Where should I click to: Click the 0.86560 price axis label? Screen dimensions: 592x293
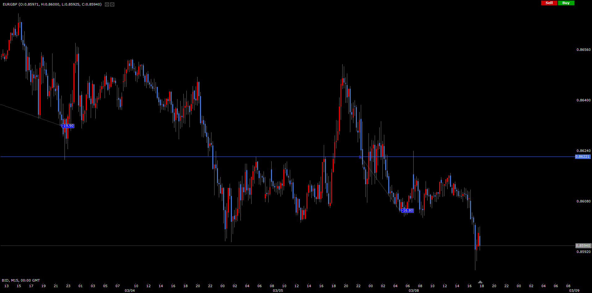(583, 50)
